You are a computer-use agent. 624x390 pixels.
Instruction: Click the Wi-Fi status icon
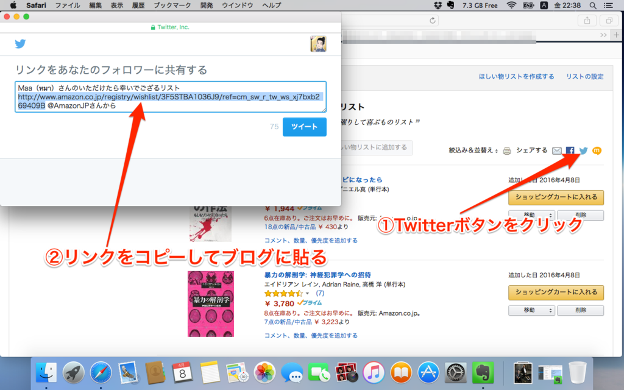512,5
